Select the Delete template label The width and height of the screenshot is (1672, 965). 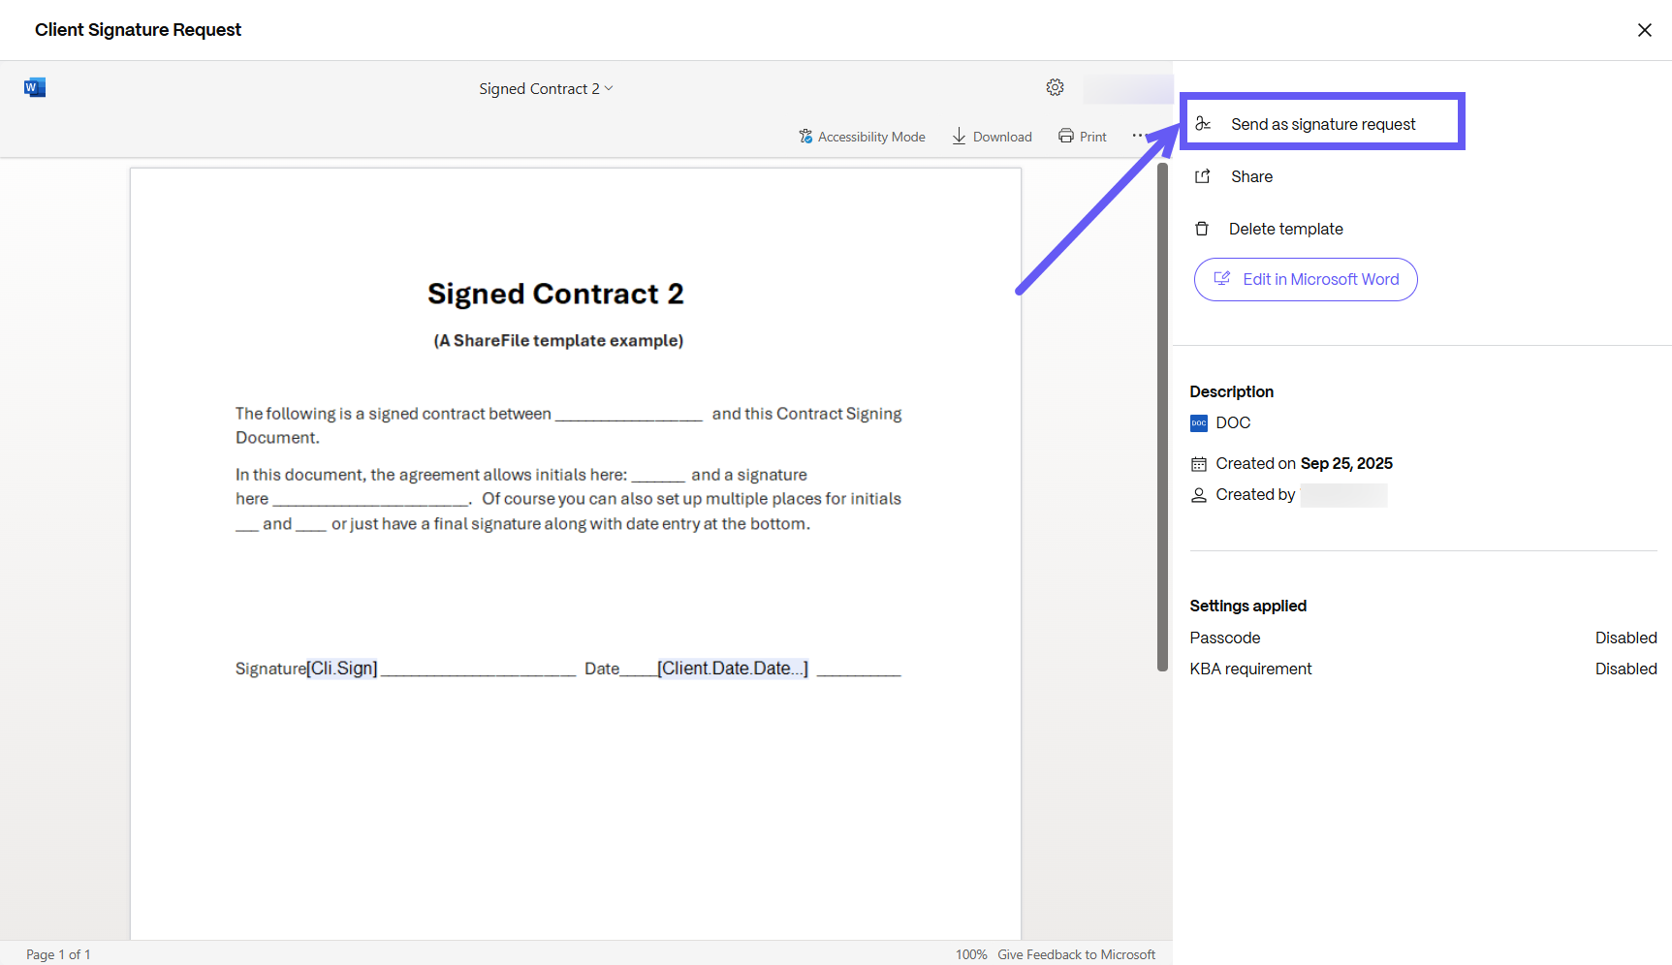[1285, 229]
